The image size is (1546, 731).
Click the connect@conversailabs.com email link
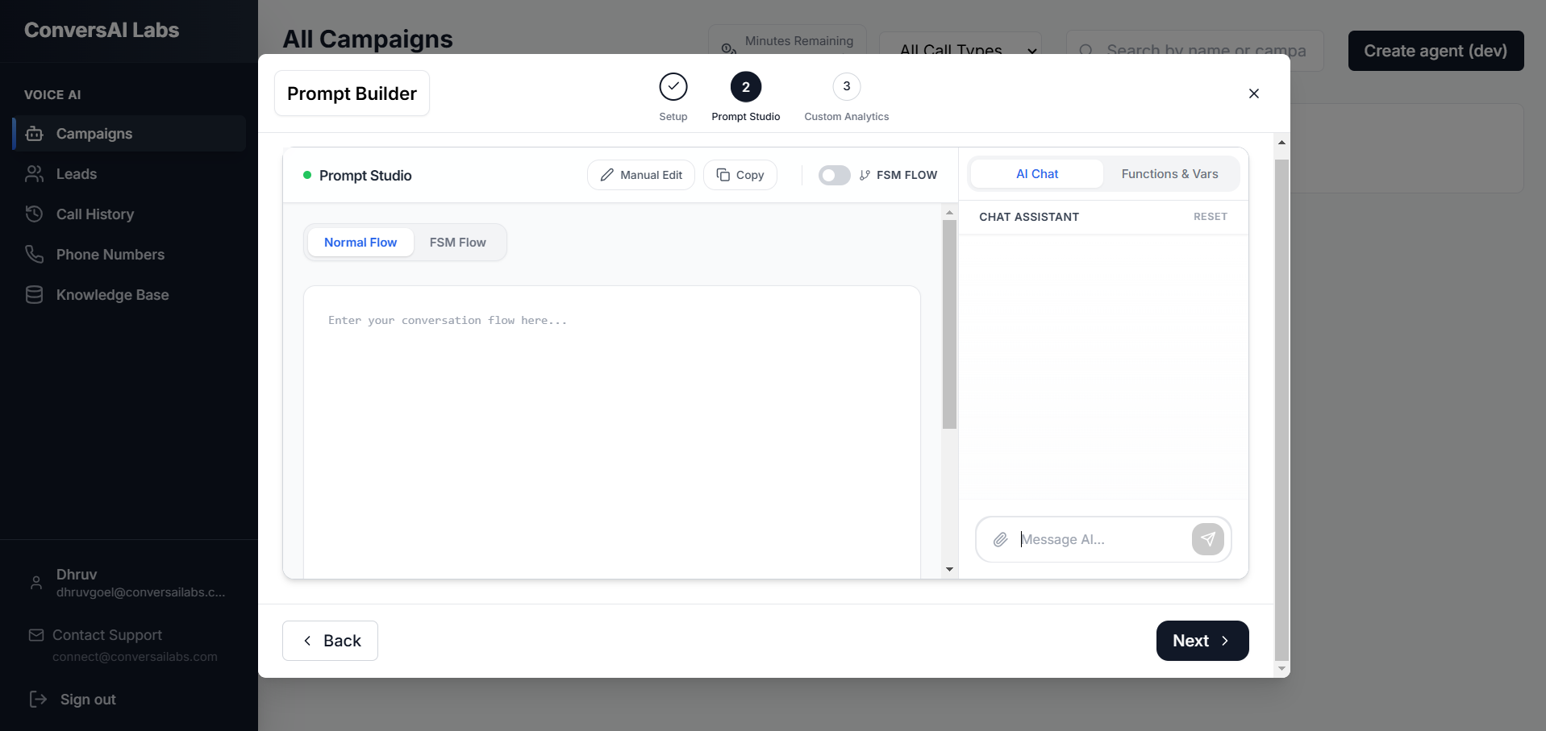(135, 657)
